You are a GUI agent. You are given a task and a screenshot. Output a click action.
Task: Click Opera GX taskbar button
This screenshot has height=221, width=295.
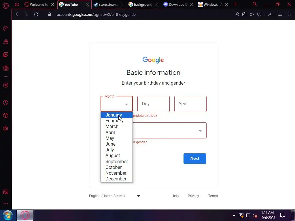pos(25,215)
